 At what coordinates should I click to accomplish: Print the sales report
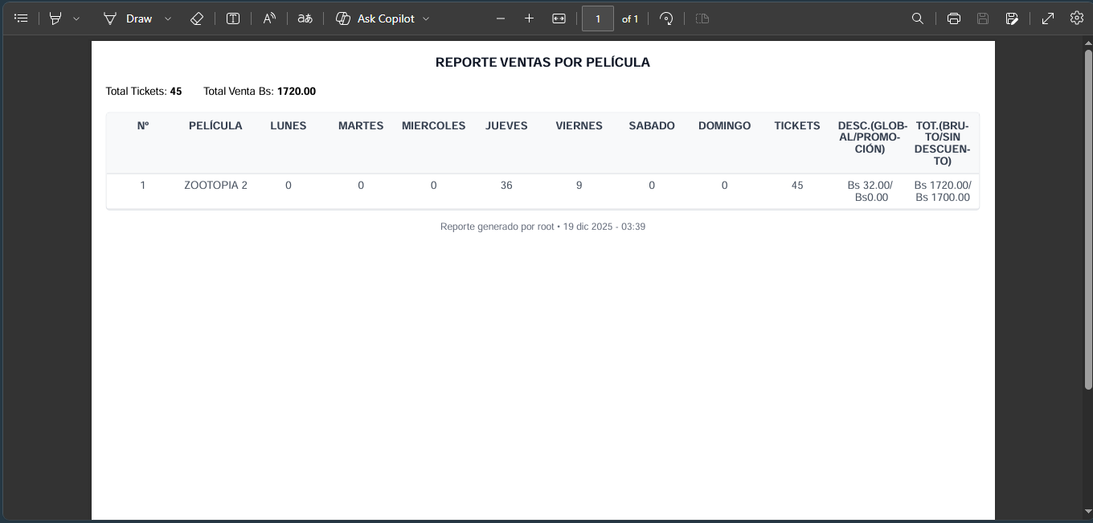[953, 18]
